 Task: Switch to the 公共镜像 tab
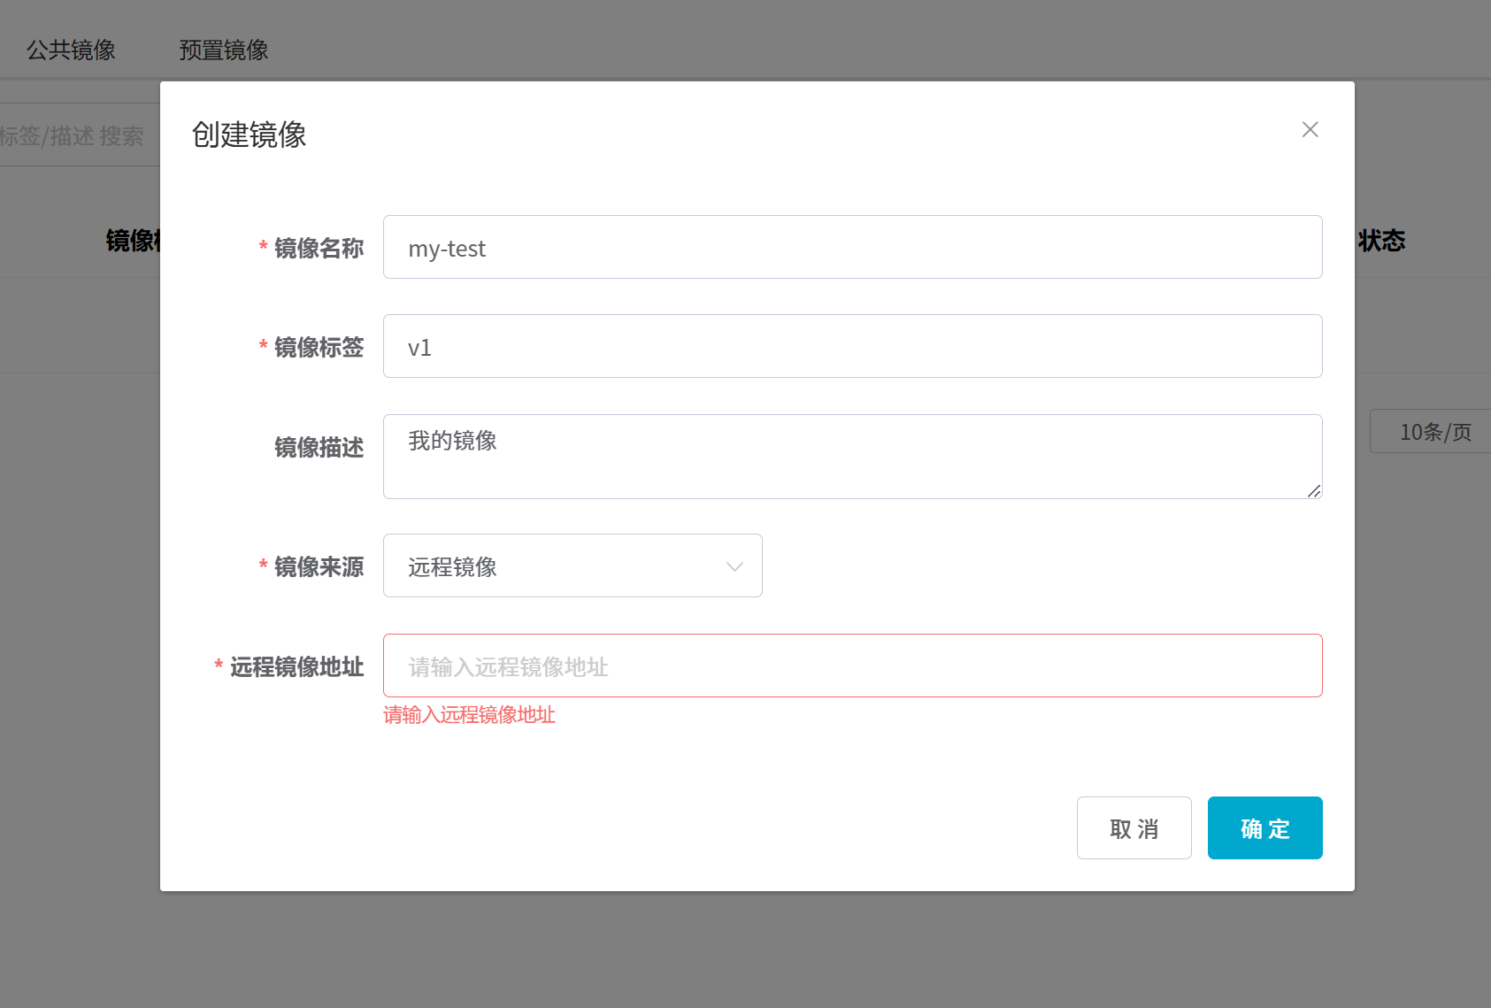click(71, 50)
